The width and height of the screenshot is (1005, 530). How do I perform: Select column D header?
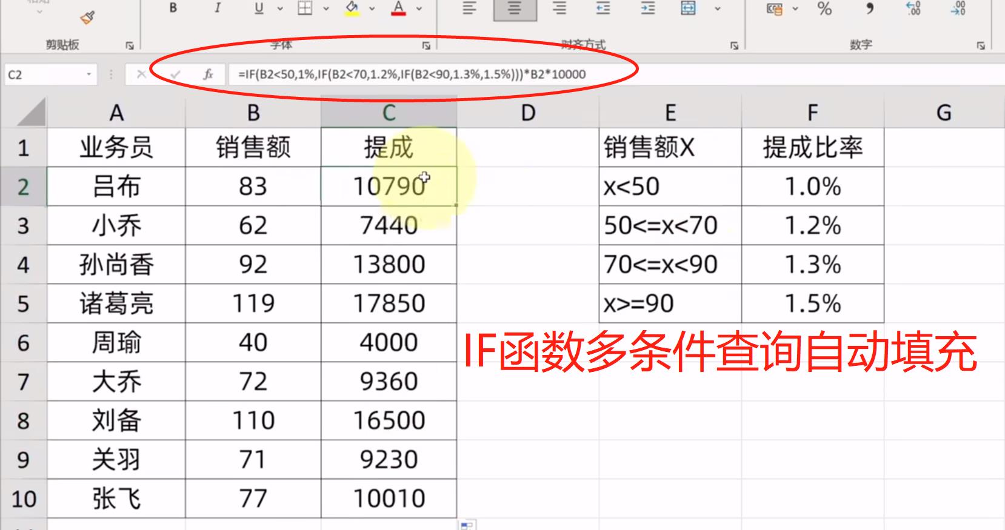(528, 113)
